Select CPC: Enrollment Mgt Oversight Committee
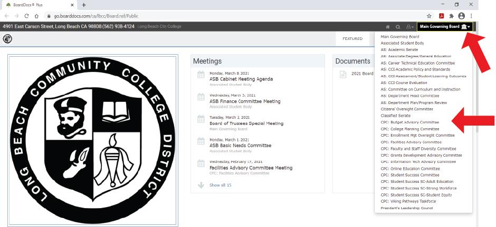The height and width of the screenshot is (227, 496). point(417,136)
